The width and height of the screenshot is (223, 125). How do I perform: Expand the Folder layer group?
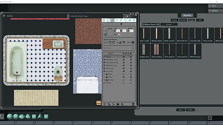pos(105,74)
